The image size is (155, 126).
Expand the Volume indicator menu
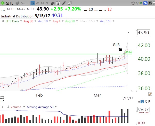point(24,107)
